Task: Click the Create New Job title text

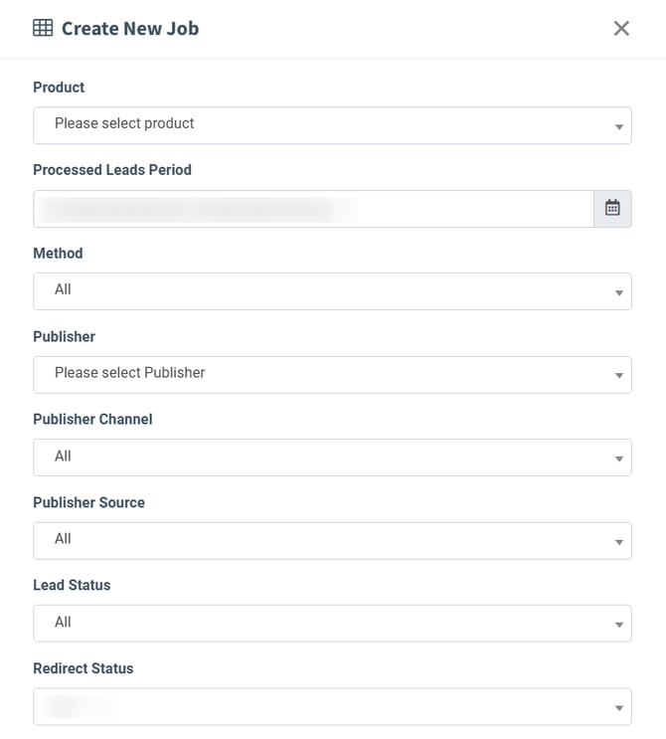Action: [130, 29]
